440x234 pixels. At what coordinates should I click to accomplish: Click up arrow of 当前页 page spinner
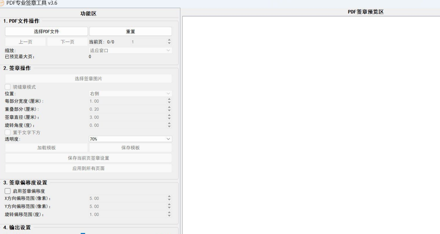pos(169,41)
